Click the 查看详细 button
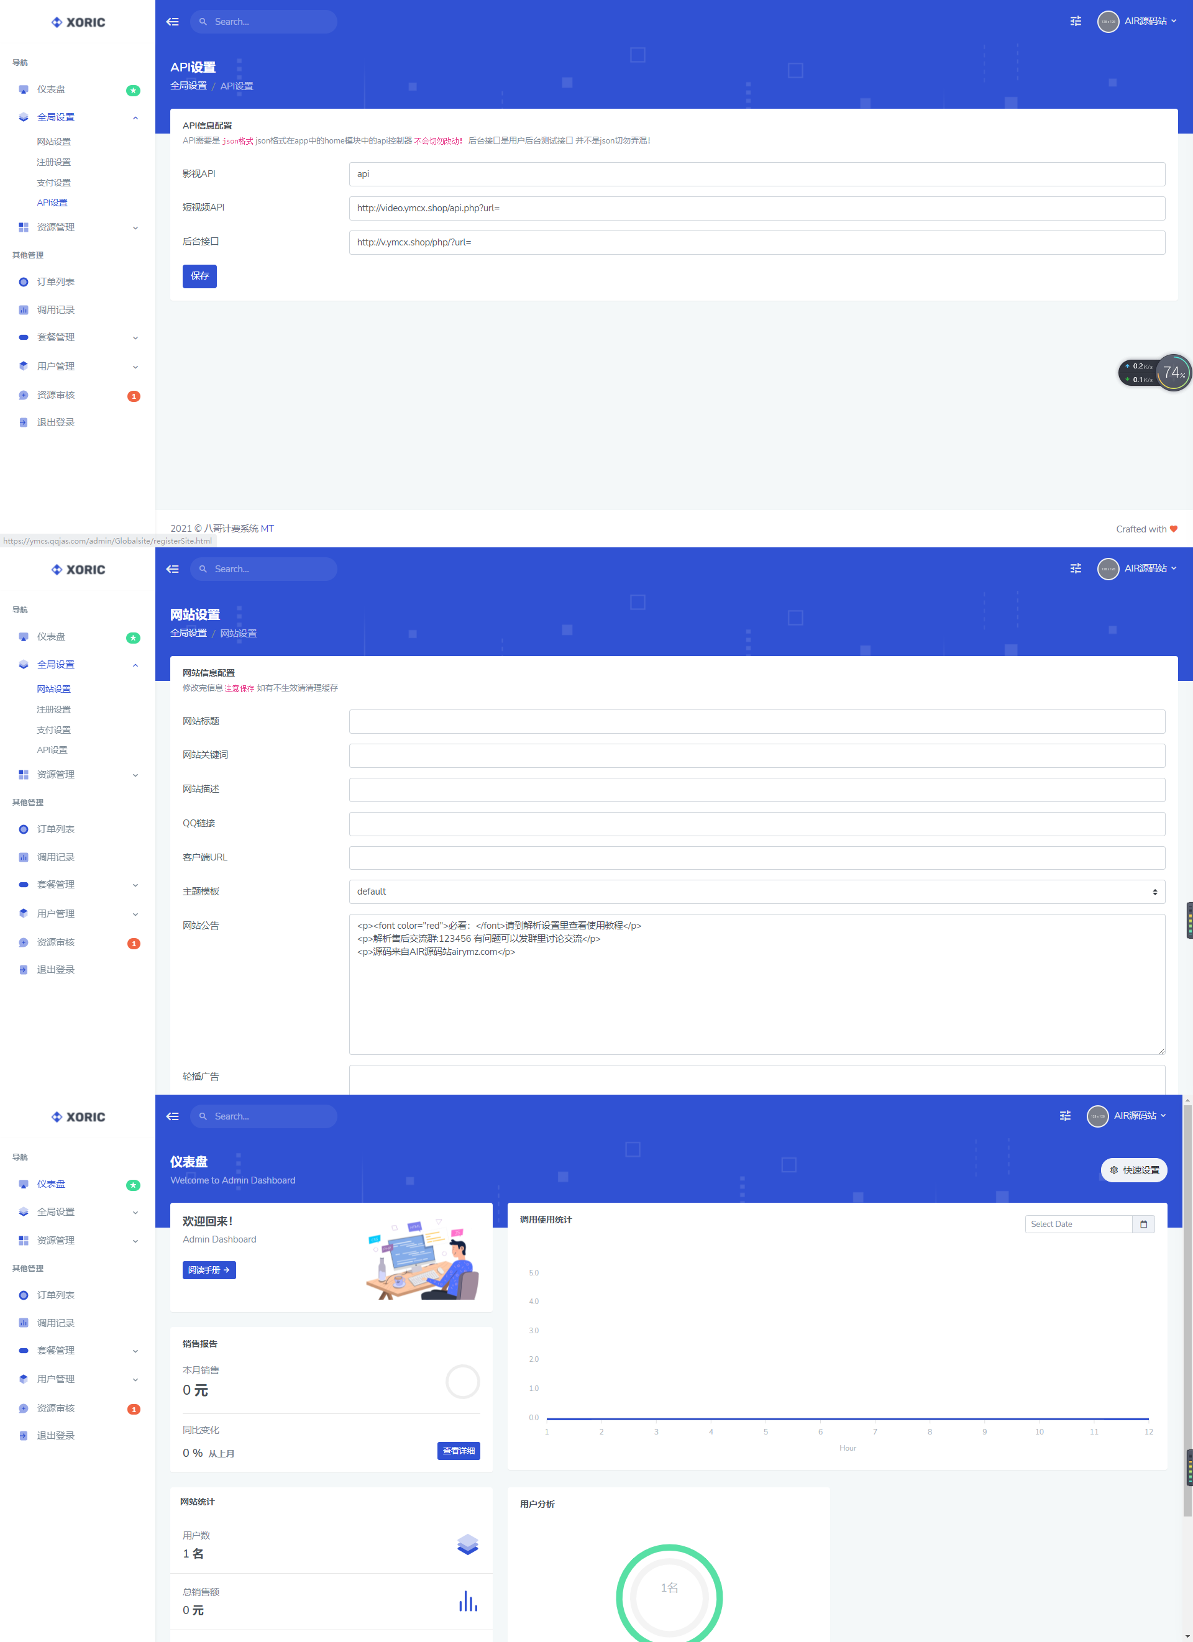The image size is (1193, 1642). pyautogui.click(x=459, y=1451)
